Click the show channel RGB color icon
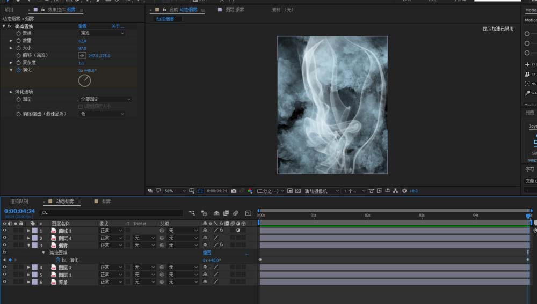This screenshot has width=537, height=304. [x=250, y=191]
